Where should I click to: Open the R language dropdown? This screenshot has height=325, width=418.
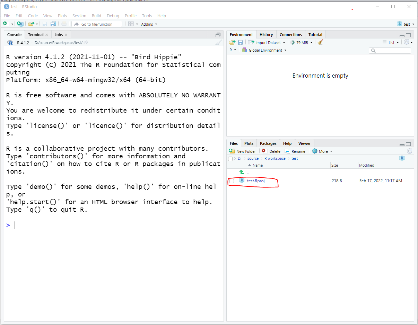coord(233,50)
